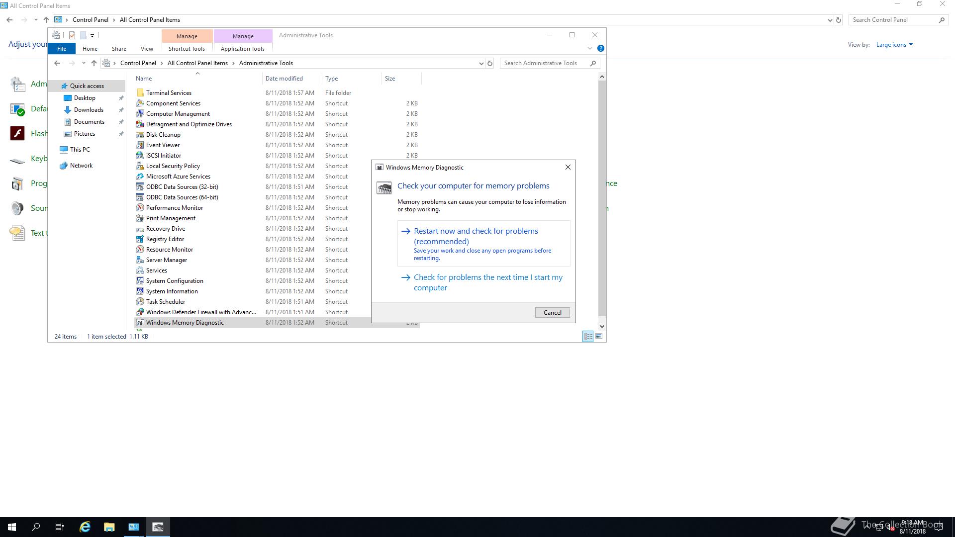Select the Print Management icon

[140, 218]
